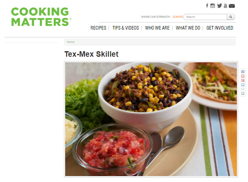This screenshot has width=248, height=182.
Task: Click the envelope email icon in the header
Action: [x=232, y=6]
